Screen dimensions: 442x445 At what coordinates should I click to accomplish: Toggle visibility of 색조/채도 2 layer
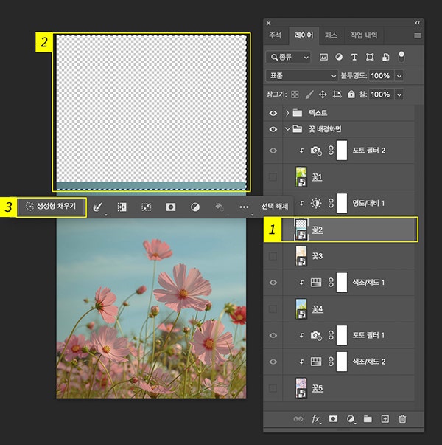point(273,361)
